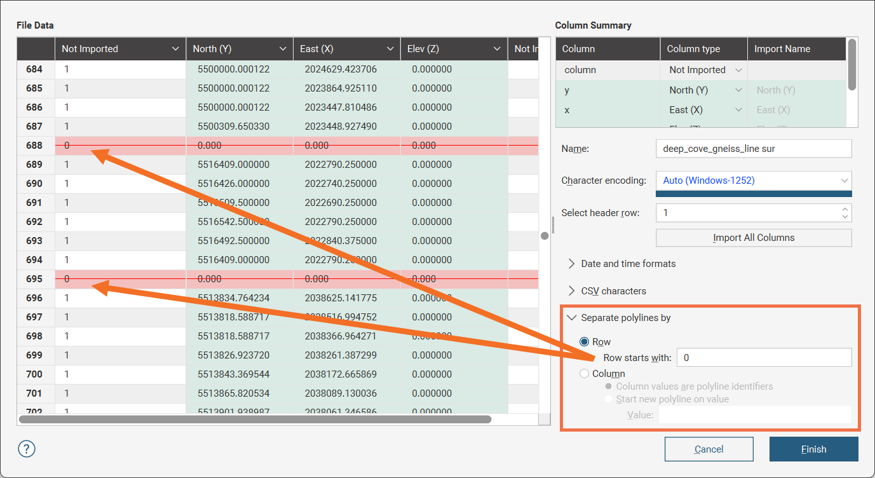
Task: Click the File Data horizontal scrollbar
Action: (254, 420)
